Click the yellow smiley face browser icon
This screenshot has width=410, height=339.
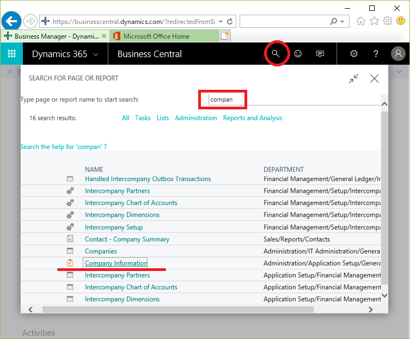click(x=401, y=21)
